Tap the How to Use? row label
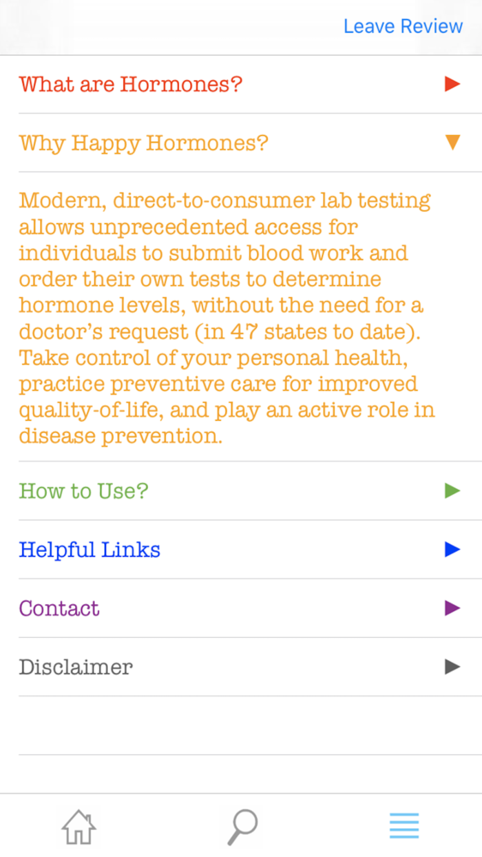This screenshot has width=482, height=857. [83, 491]
